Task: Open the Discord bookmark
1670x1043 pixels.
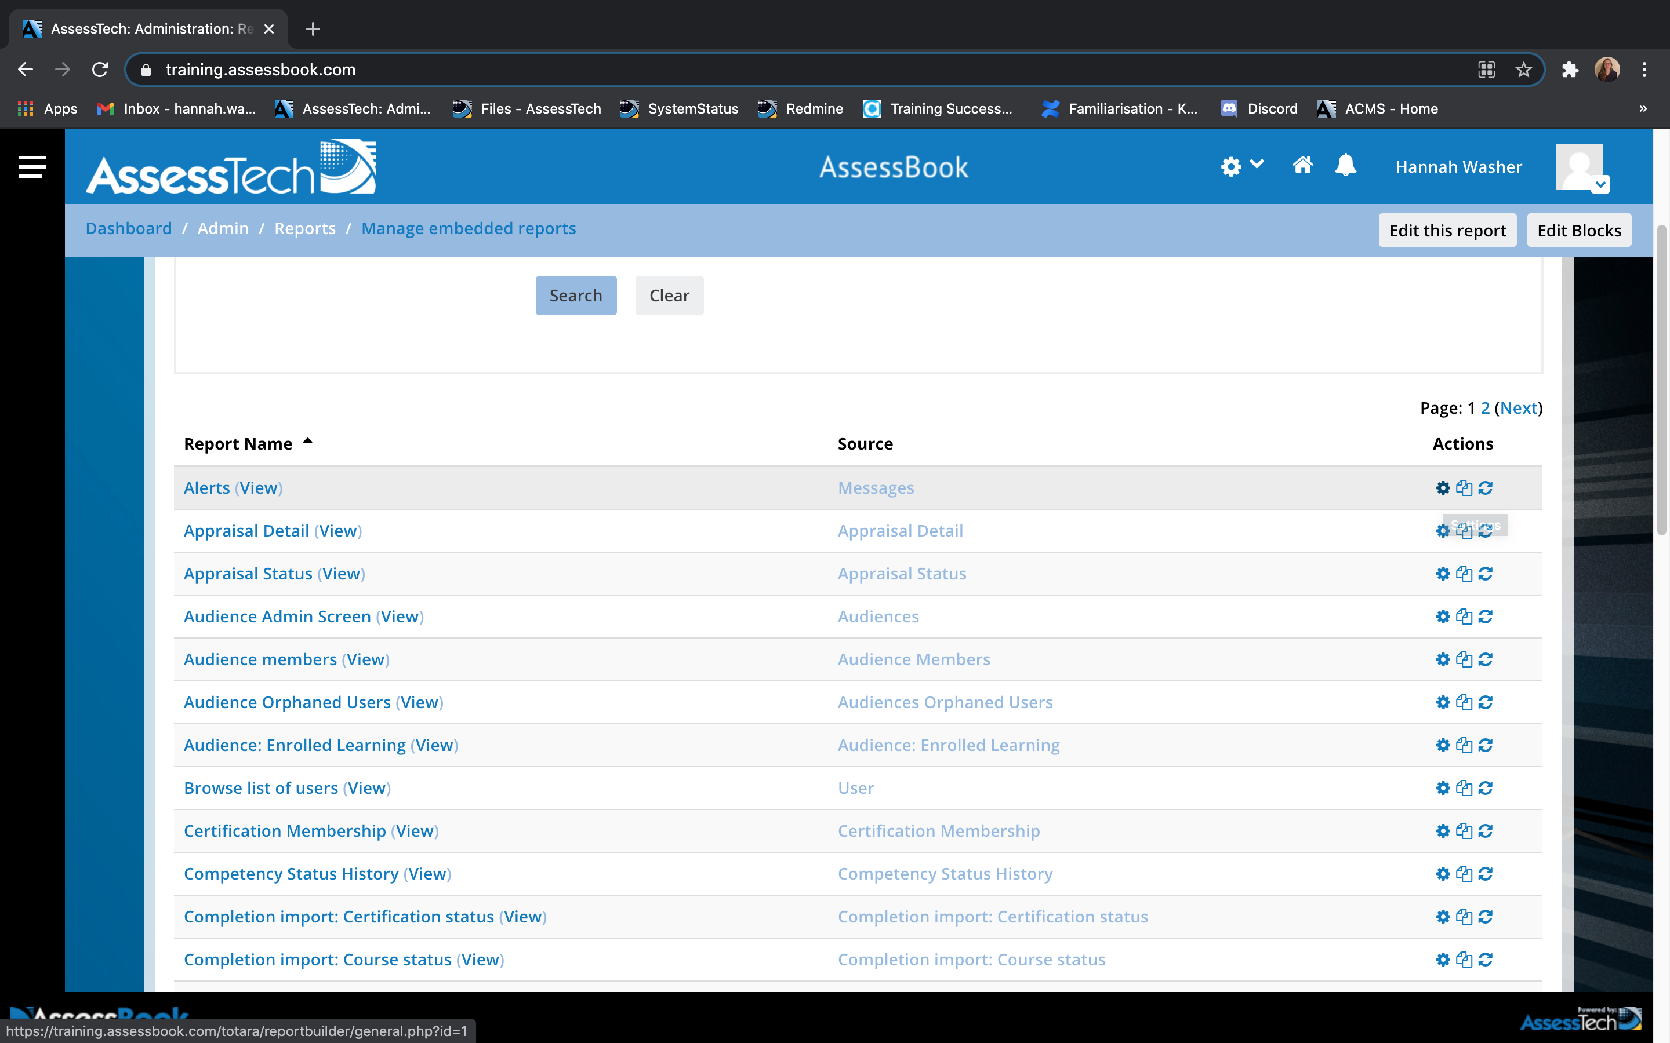Action: tap(1259, 108)
